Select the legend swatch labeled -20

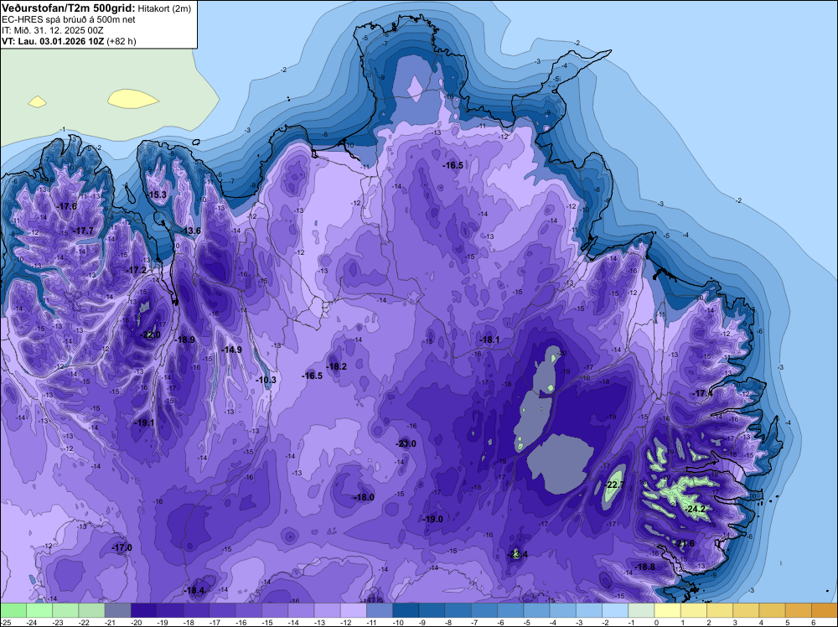click(144, 610)
